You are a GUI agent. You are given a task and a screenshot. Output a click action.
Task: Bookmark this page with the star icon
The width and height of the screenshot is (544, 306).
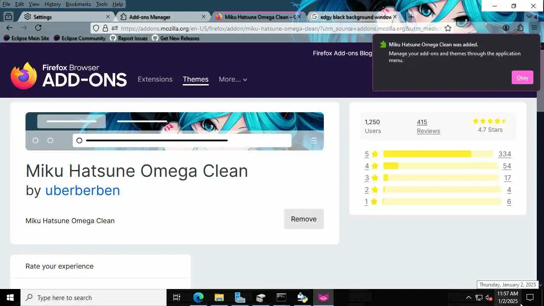coord(448,28)
